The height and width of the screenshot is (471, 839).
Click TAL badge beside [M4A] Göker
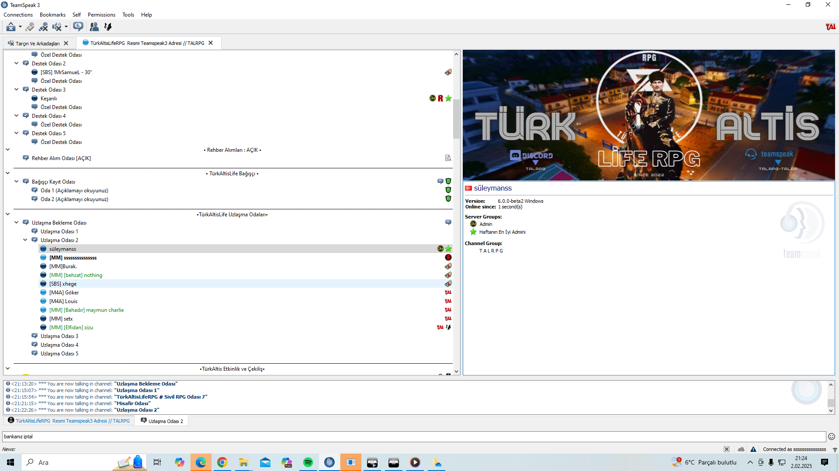pos(448,293)
